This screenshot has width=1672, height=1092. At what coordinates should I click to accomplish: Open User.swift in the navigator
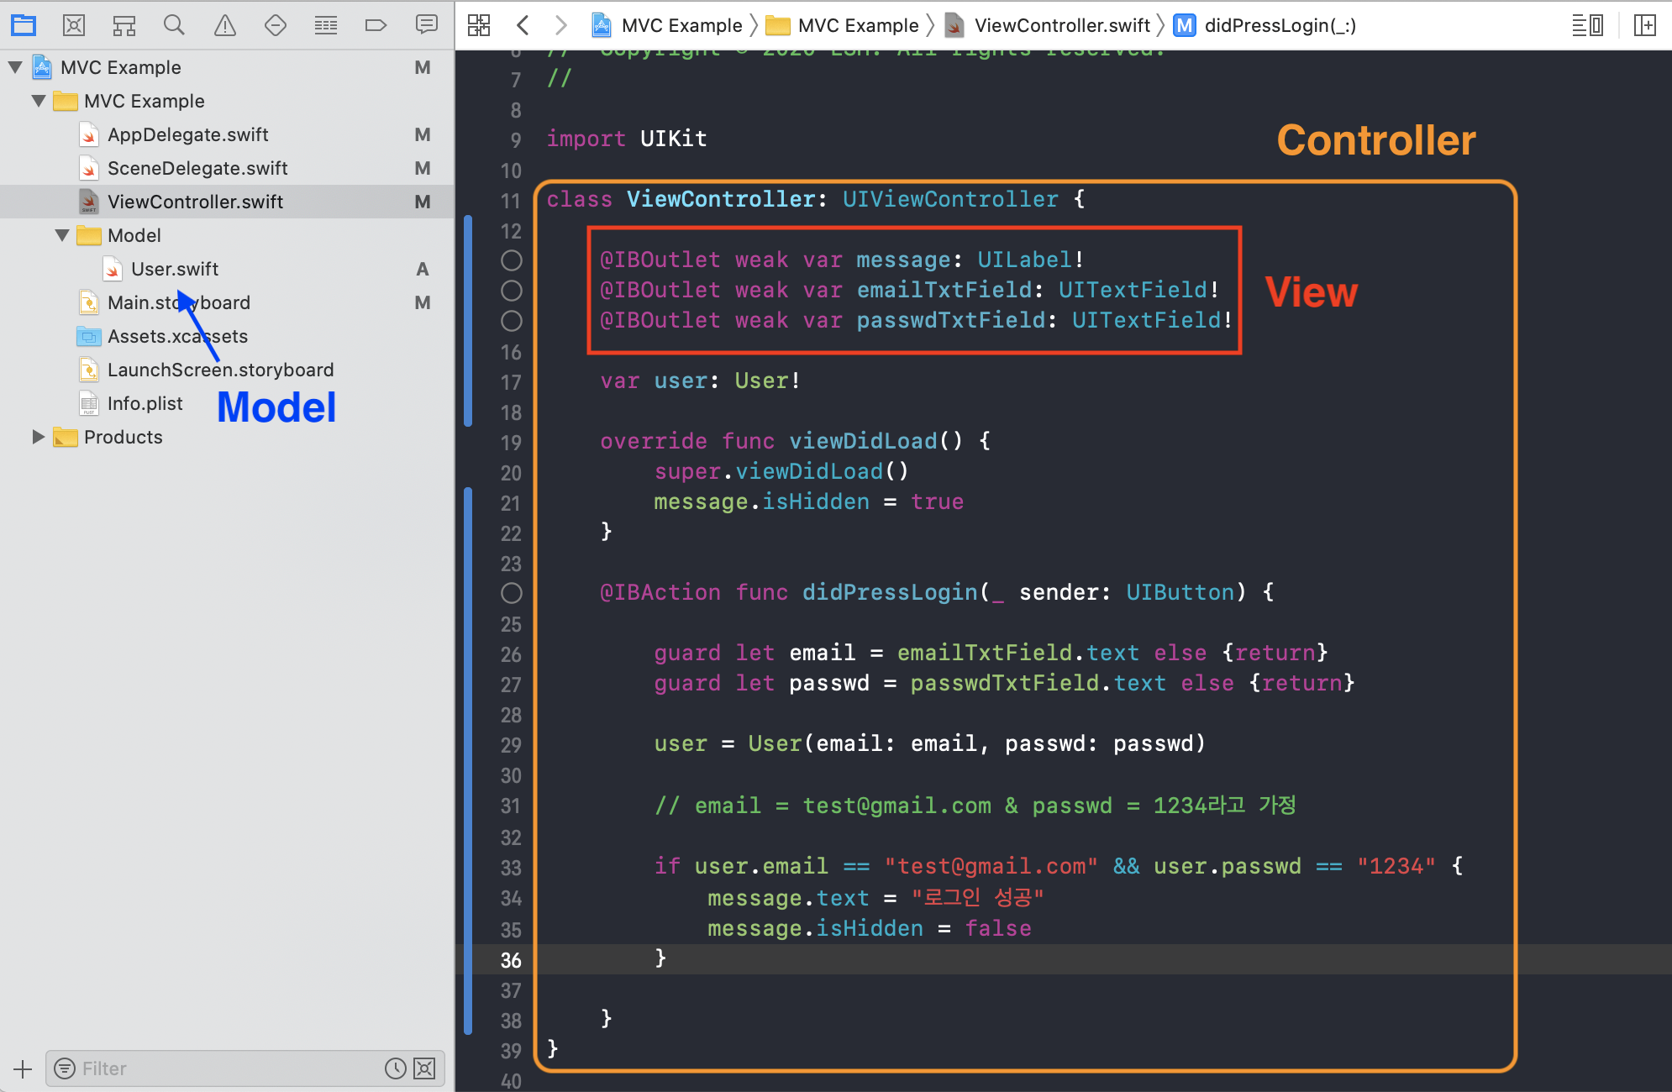click(x=174, y=269)
